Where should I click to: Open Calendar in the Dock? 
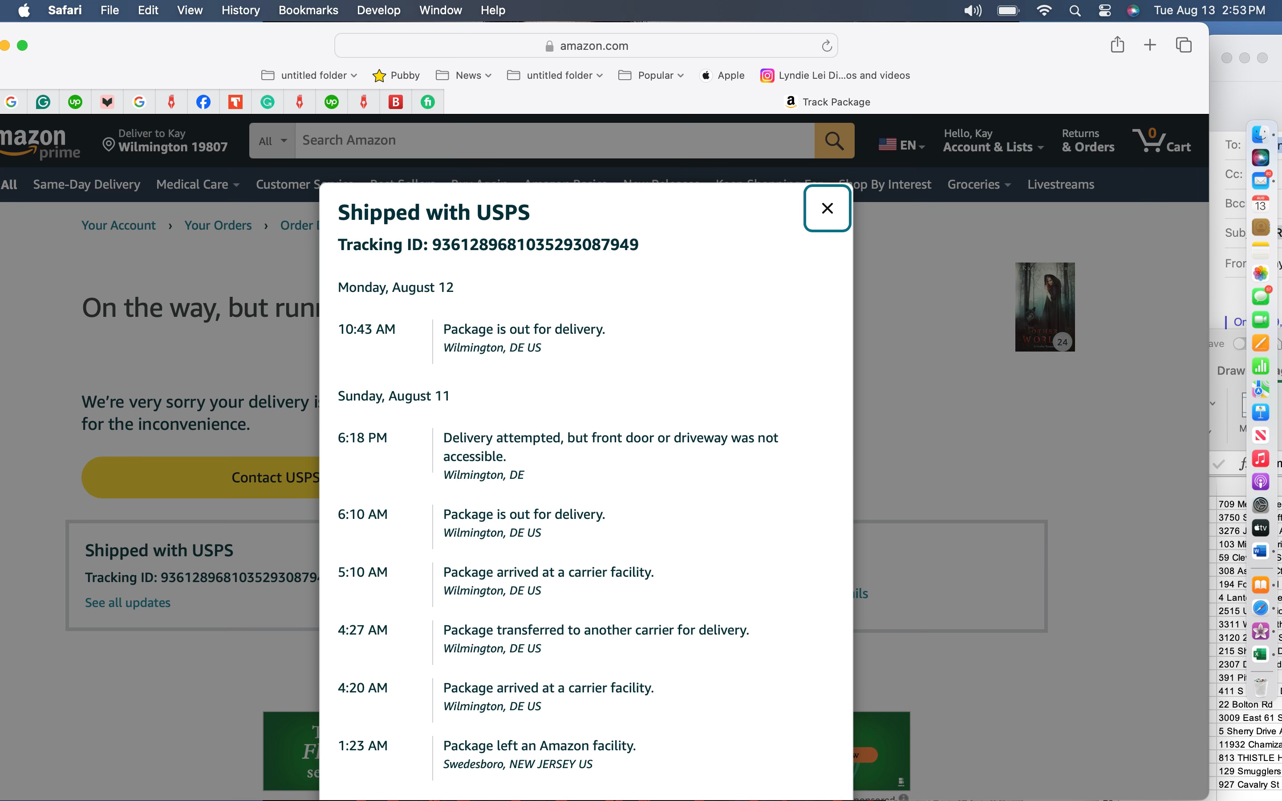tap(1260, 204)
